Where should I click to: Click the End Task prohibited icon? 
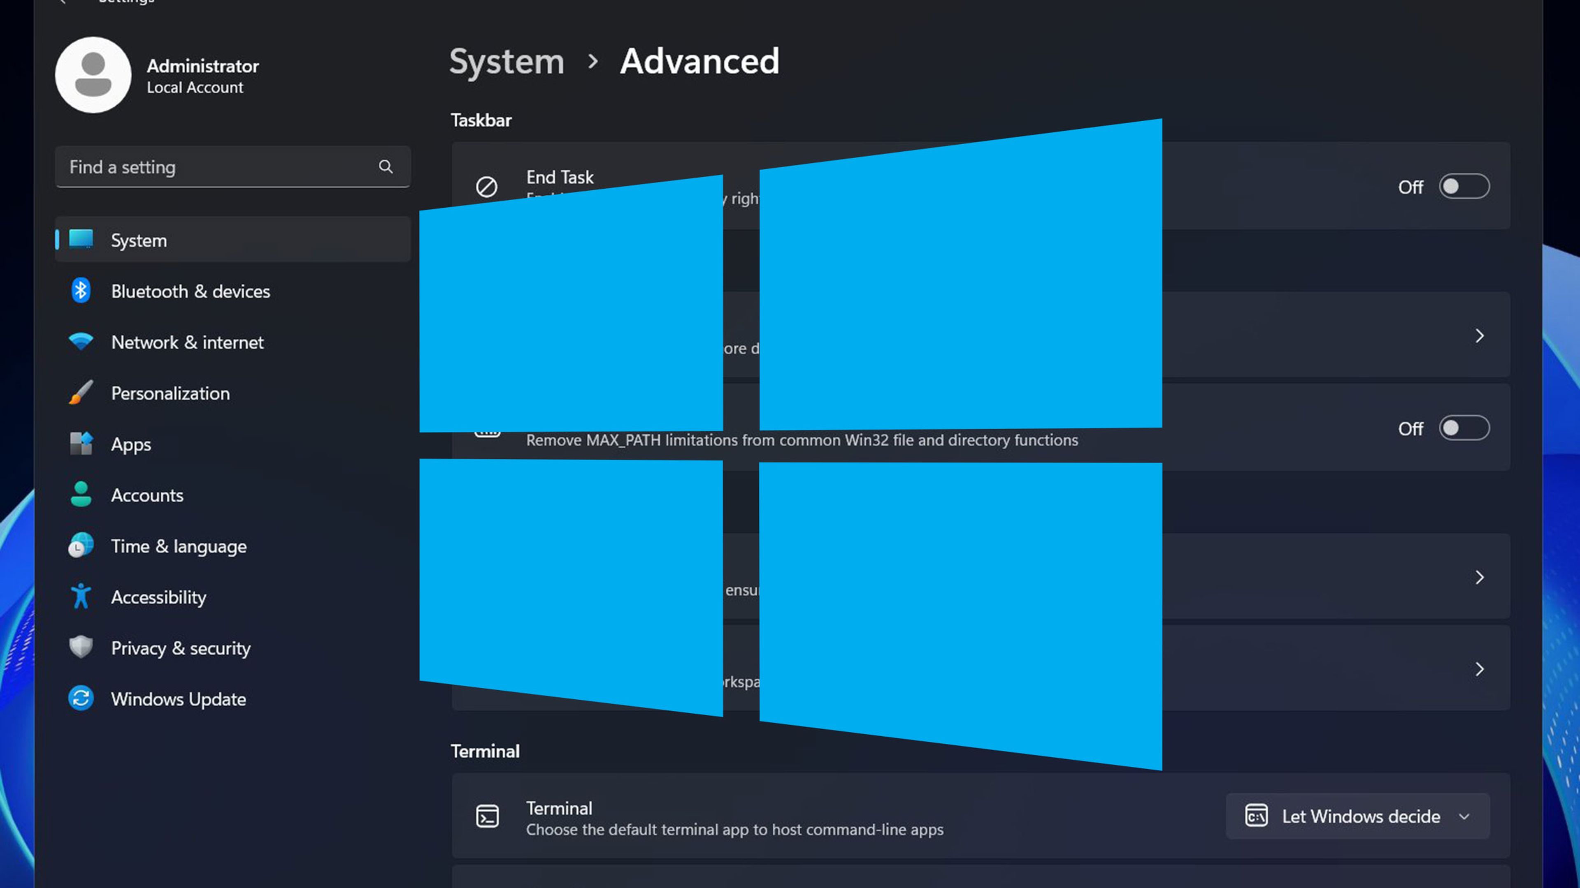(x=487, y=186)
